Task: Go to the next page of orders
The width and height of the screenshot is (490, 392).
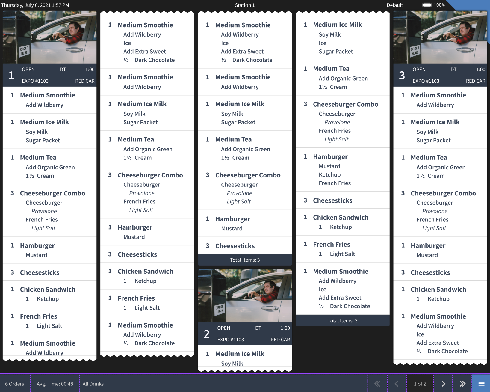Action: (443, 384)
